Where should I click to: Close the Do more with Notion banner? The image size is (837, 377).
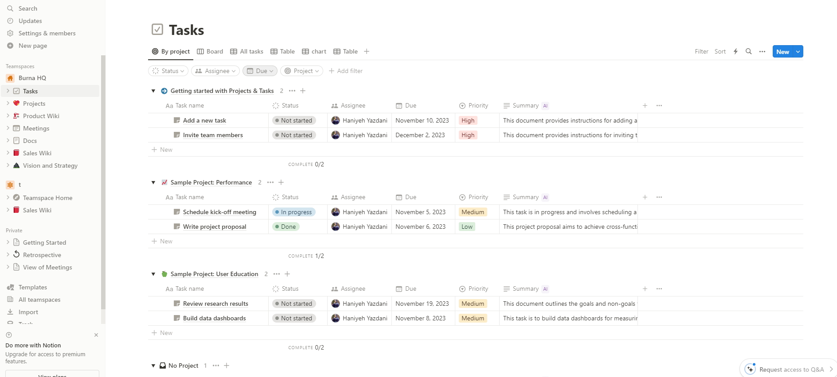point(96,335)
